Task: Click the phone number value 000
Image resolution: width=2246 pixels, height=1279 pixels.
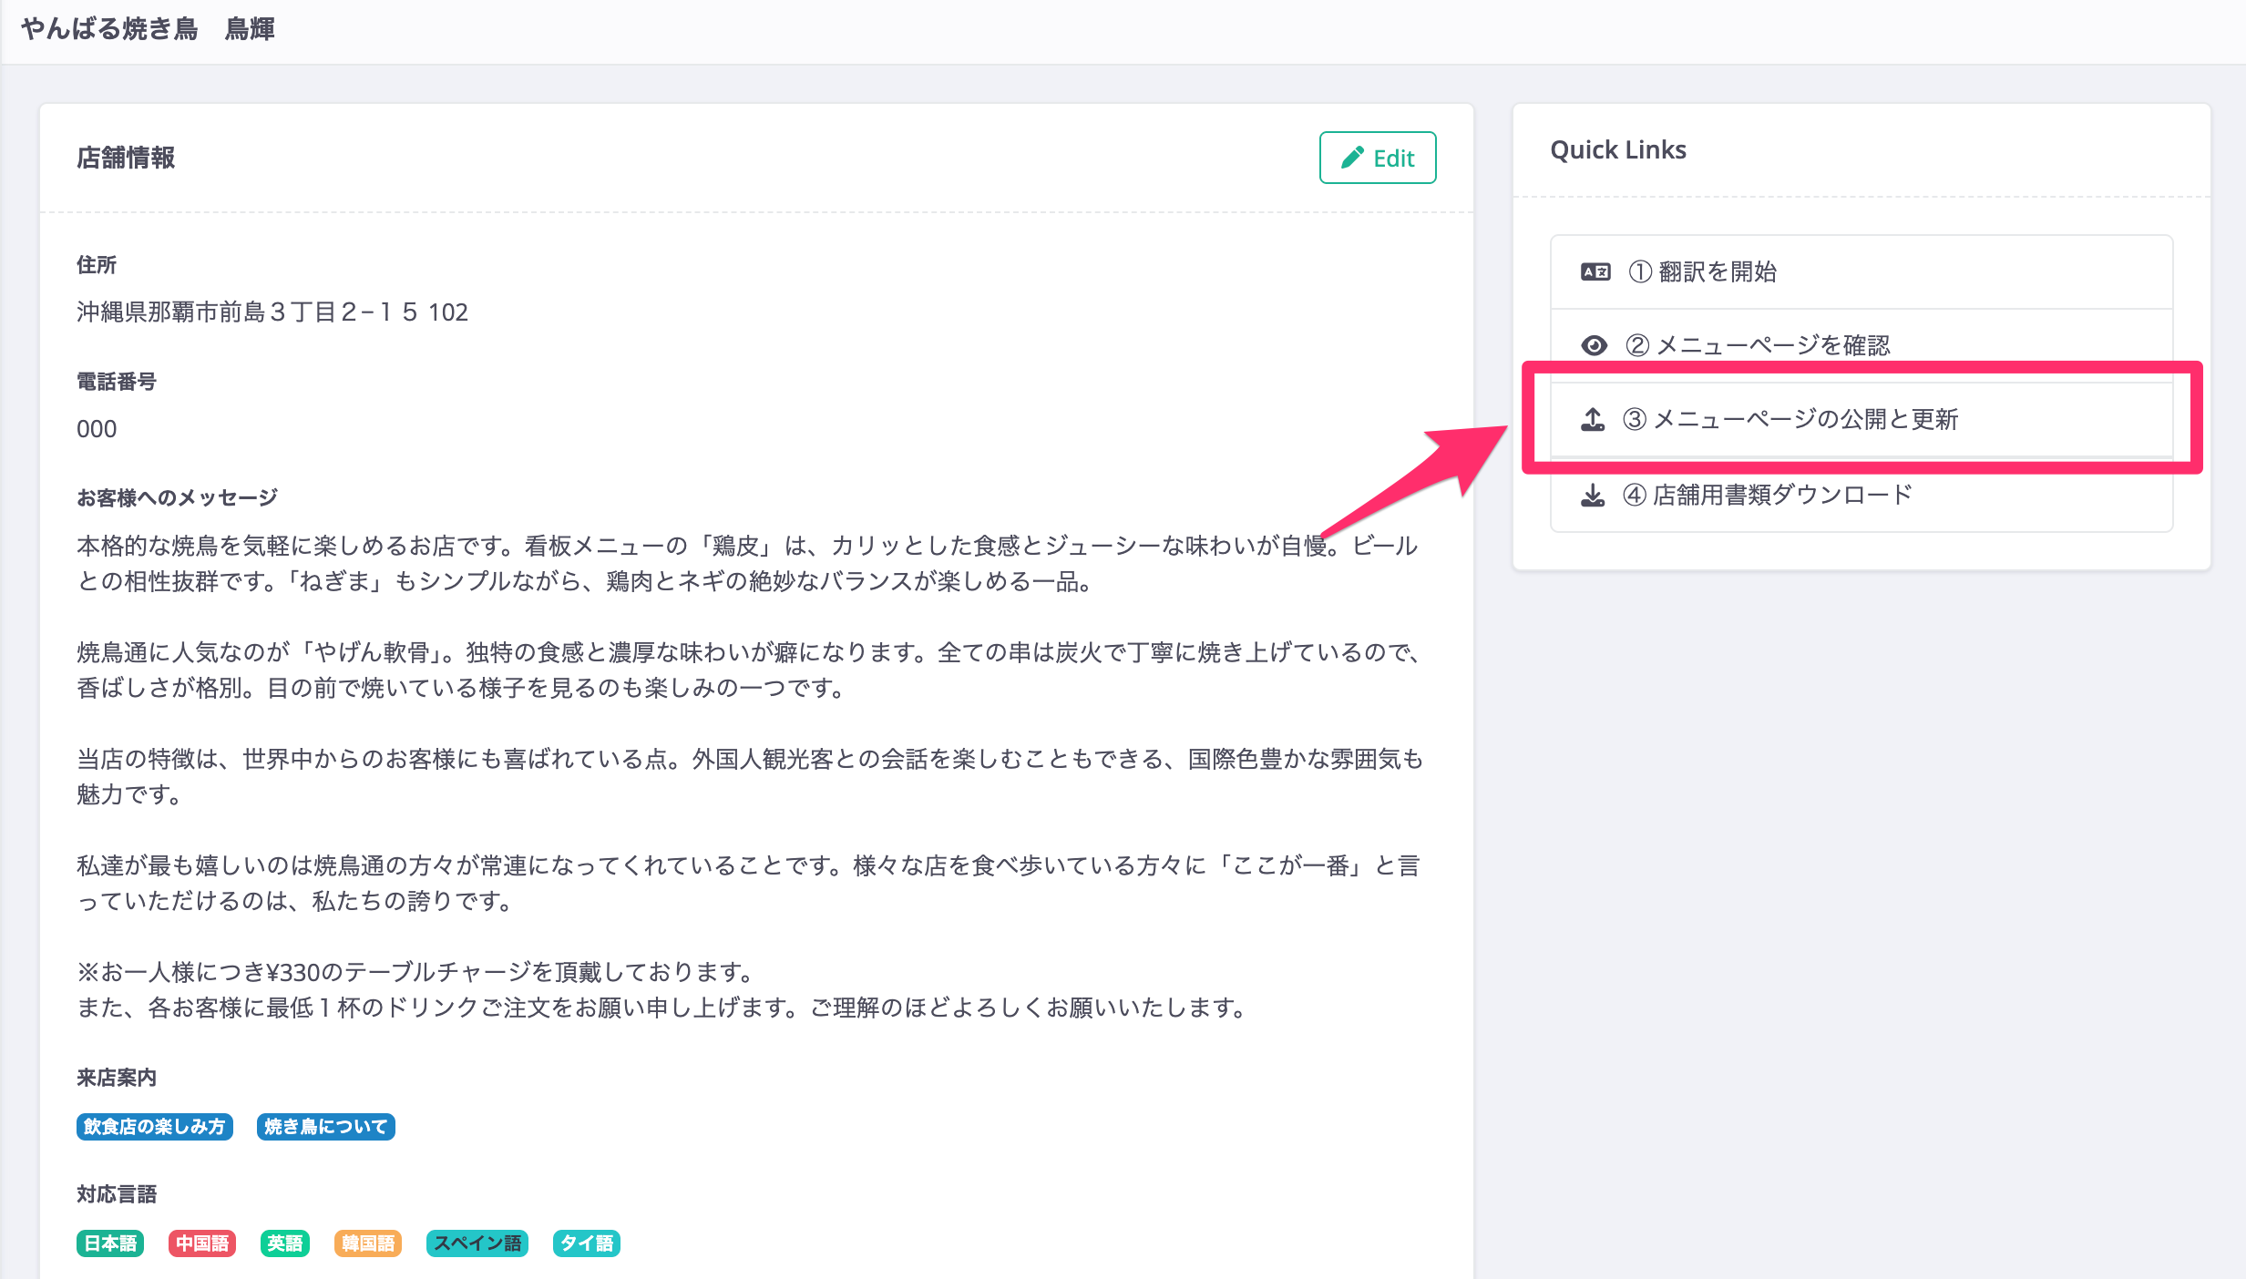Action: [97, 429]
